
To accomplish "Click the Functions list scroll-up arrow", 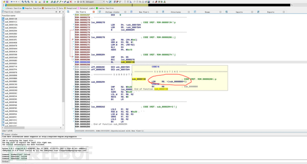I will coord(63,15).
